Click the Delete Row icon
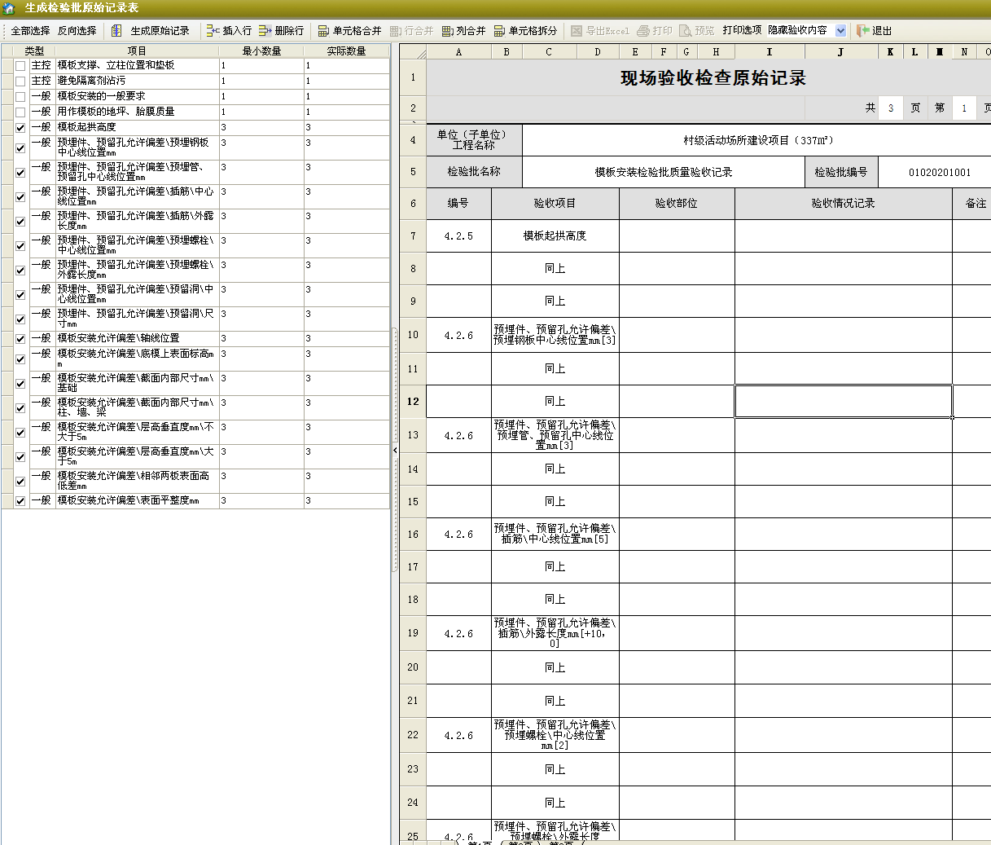This screenshot has height=845, width=991. (265, 31)
